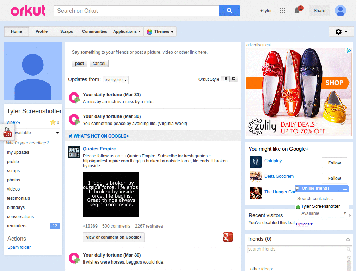The image size is (361, 271).
Task: Minimize the Online friends chat panel
Action: [345, 189]
